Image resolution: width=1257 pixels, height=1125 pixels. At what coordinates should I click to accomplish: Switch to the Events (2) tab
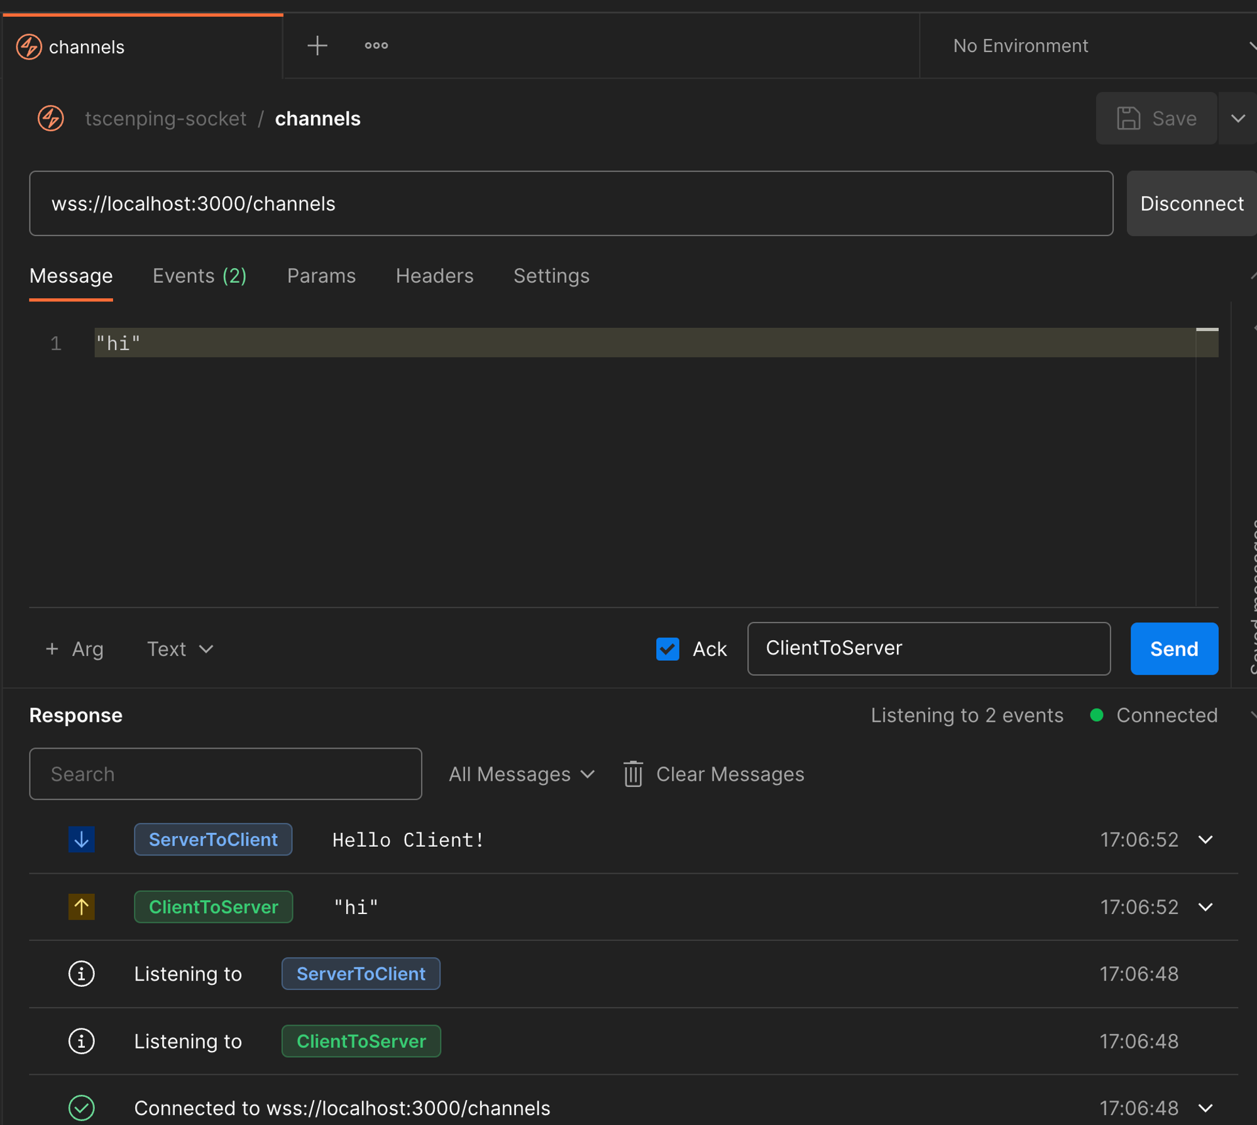[x=199, y=276]
